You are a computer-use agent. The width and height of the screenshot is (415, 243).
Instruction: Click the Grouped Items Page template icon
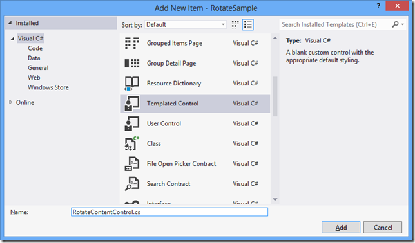click(x=132, y=43)
